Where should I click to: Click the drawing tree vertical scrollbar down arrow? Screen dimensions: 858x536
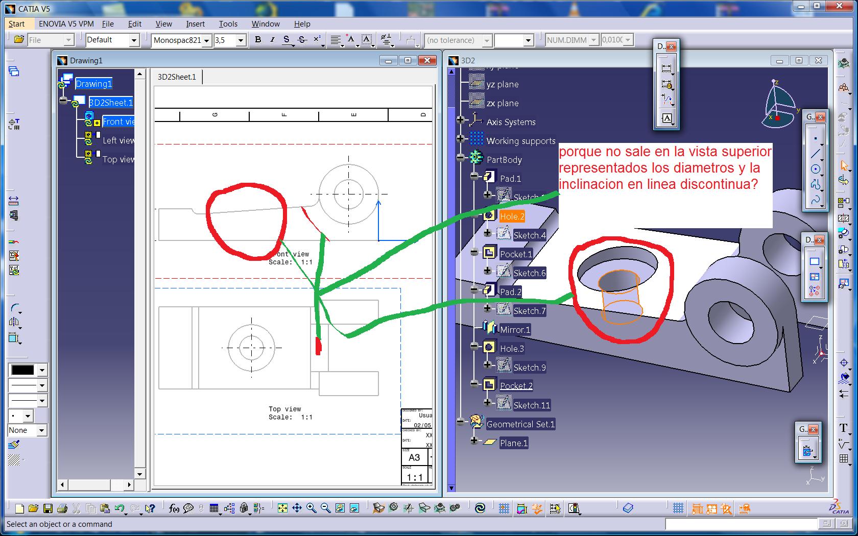pyautogui.click(x=139, y=474)
